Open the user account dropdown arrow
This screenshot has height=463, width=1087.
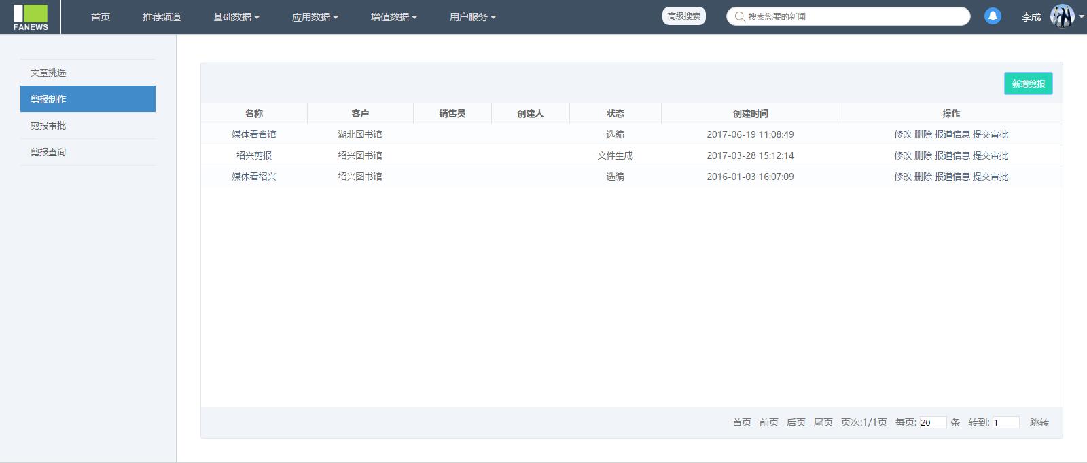coord(1081,16)
